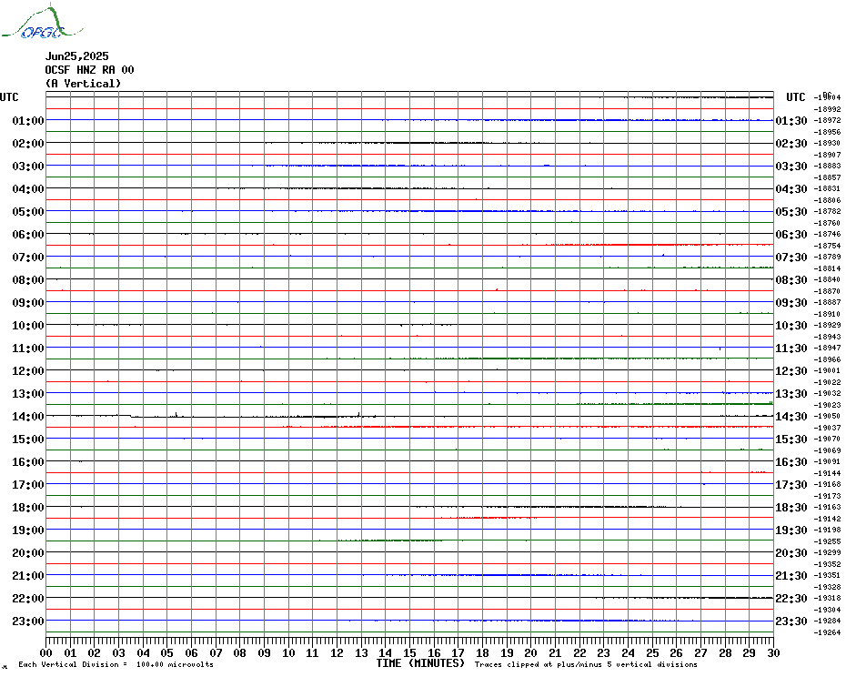
Task: Click the offset value '-19144'
Action: [x=827, y=473]
